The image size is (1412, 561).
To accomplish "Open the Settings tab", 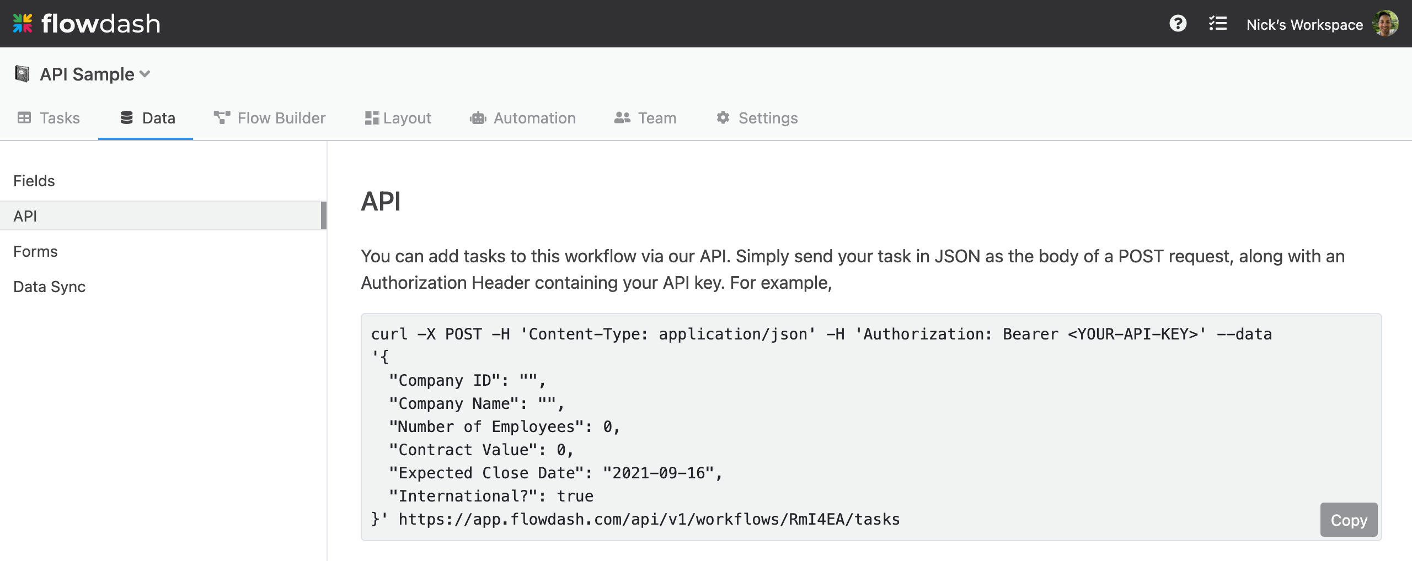I will (757, 118).
